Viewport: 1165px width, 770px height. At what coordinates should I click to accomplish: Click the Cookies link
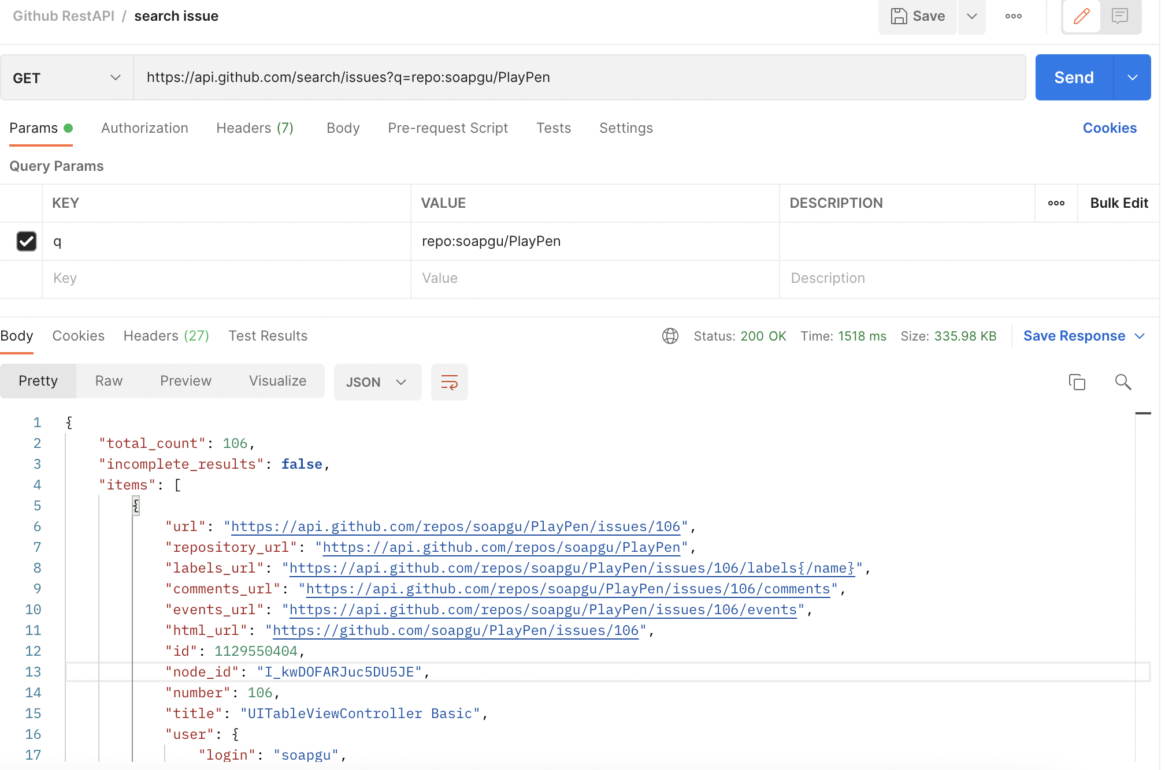click(x=1110, y=128)
